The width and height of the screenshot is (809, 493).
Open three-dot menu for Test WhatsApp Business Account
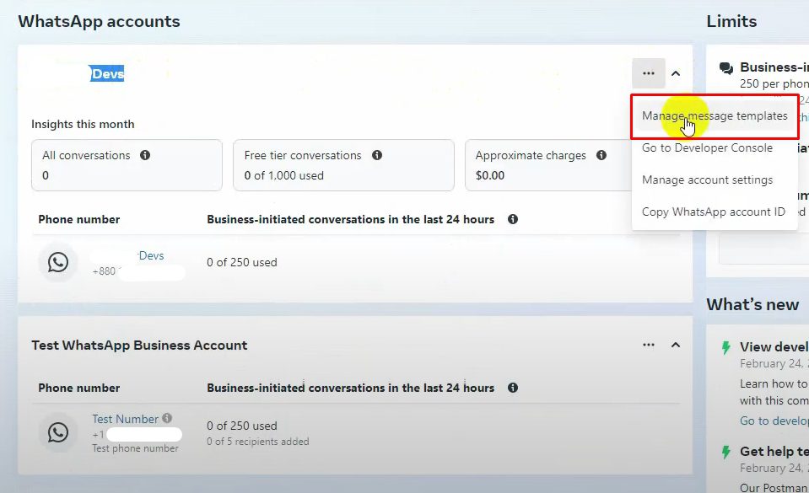coord(648,346)
